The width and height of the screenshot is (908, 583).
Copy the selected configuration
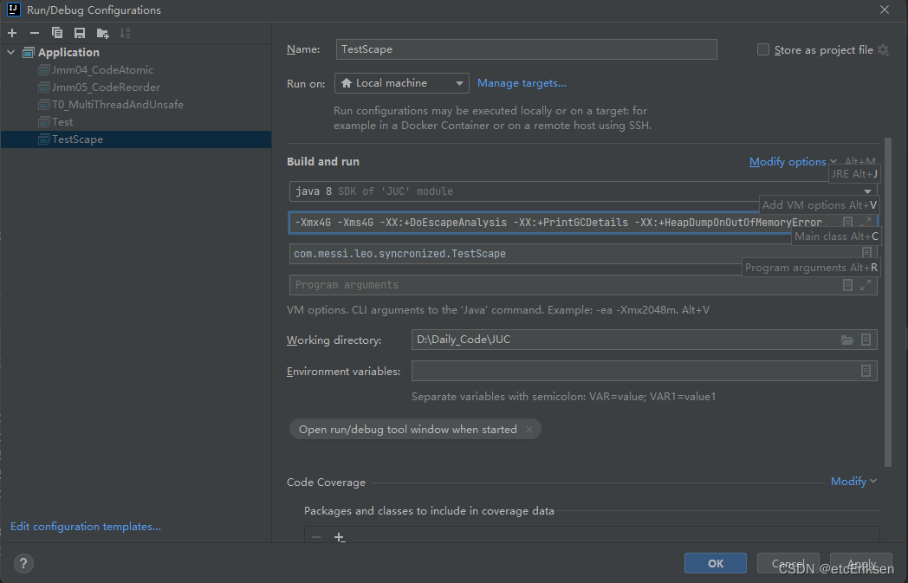point(57,33)
